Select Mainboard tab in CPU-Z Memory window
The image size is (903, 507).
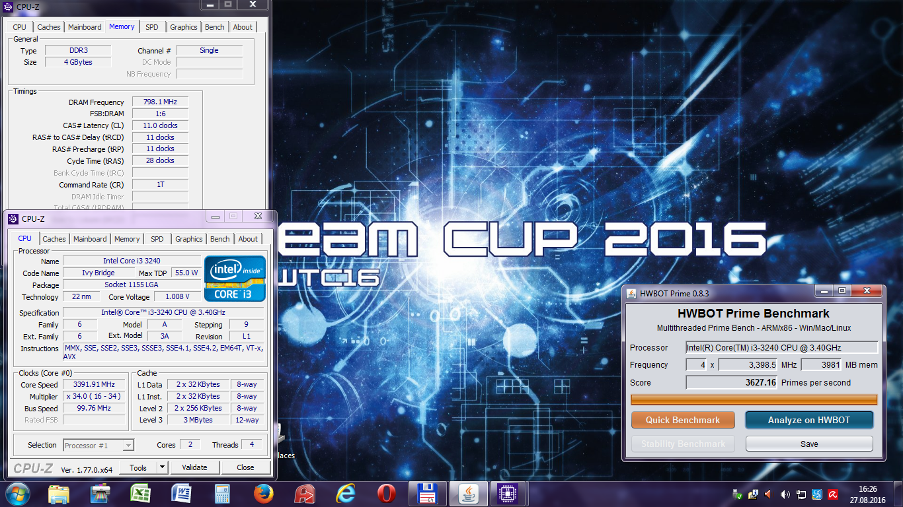click(x=85, y=27)
